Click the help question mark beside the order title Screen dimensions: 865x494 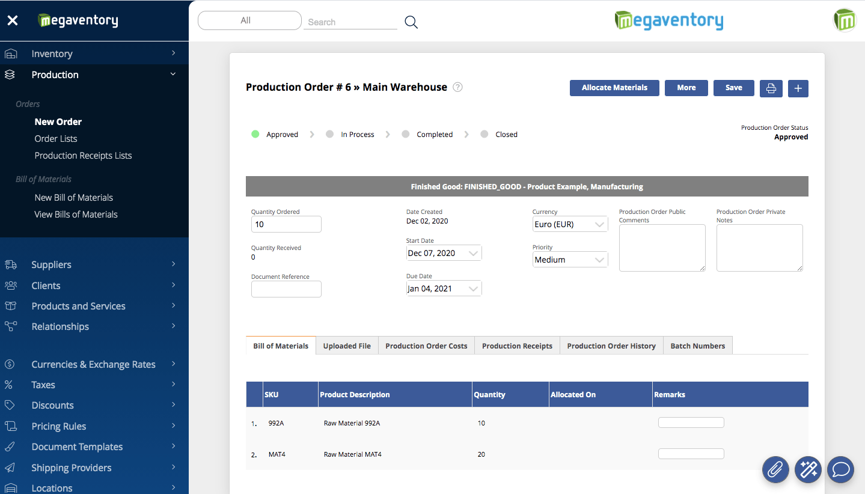click(x=457, y=87)
